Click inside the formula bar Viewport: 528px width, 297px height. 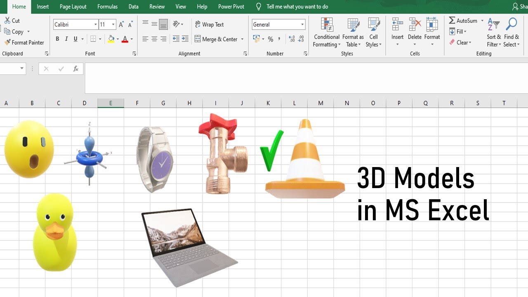pos(306,78)
